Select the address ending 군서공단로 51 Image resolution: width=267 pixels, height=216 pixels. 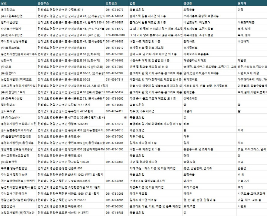click(x=71, y=48)
